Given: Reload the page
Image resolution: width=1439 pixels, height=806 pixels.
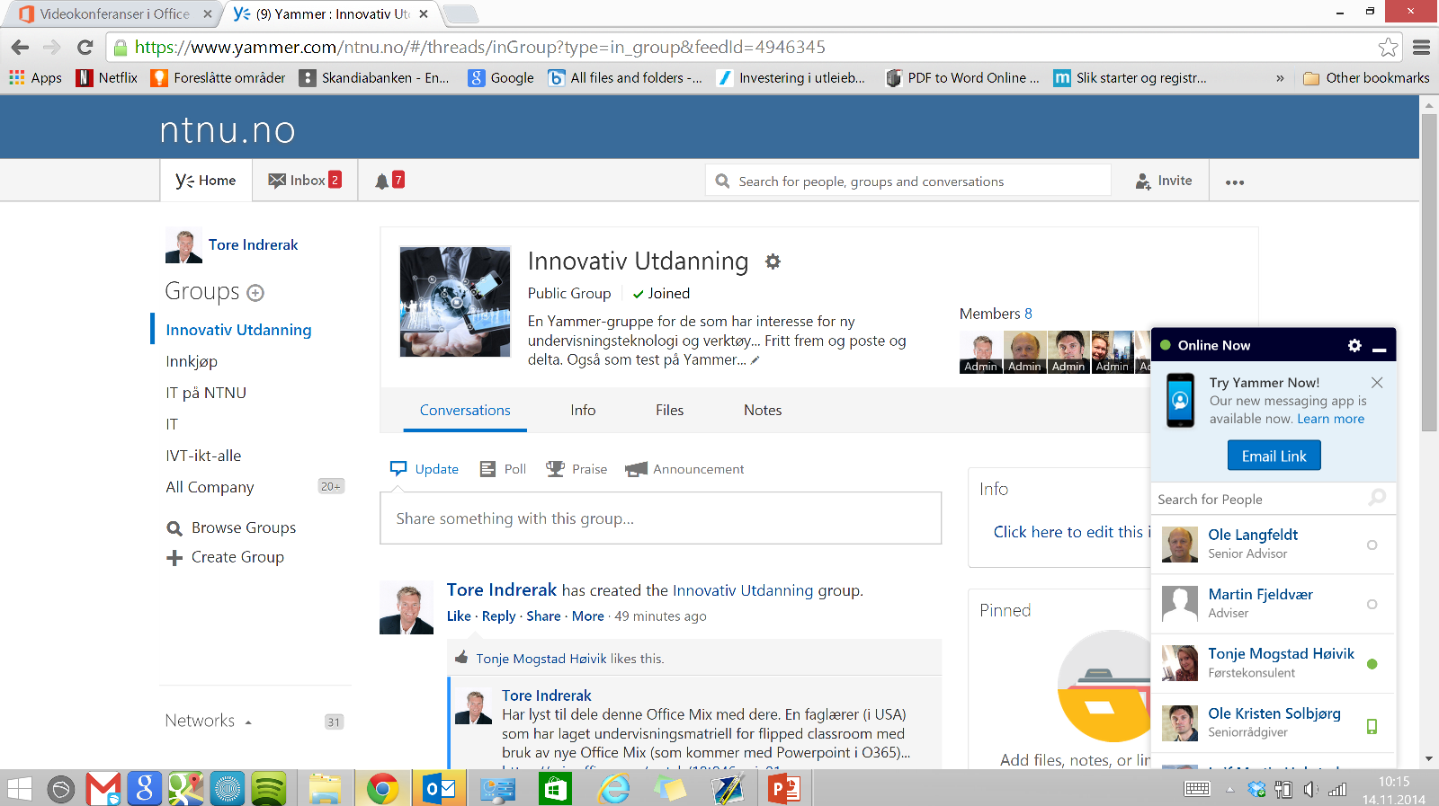Looking at the screenshot, I should click(x=85, y=47).
